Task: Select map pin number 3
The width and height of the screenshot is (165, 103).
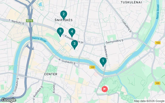Action: coord(75,45)
